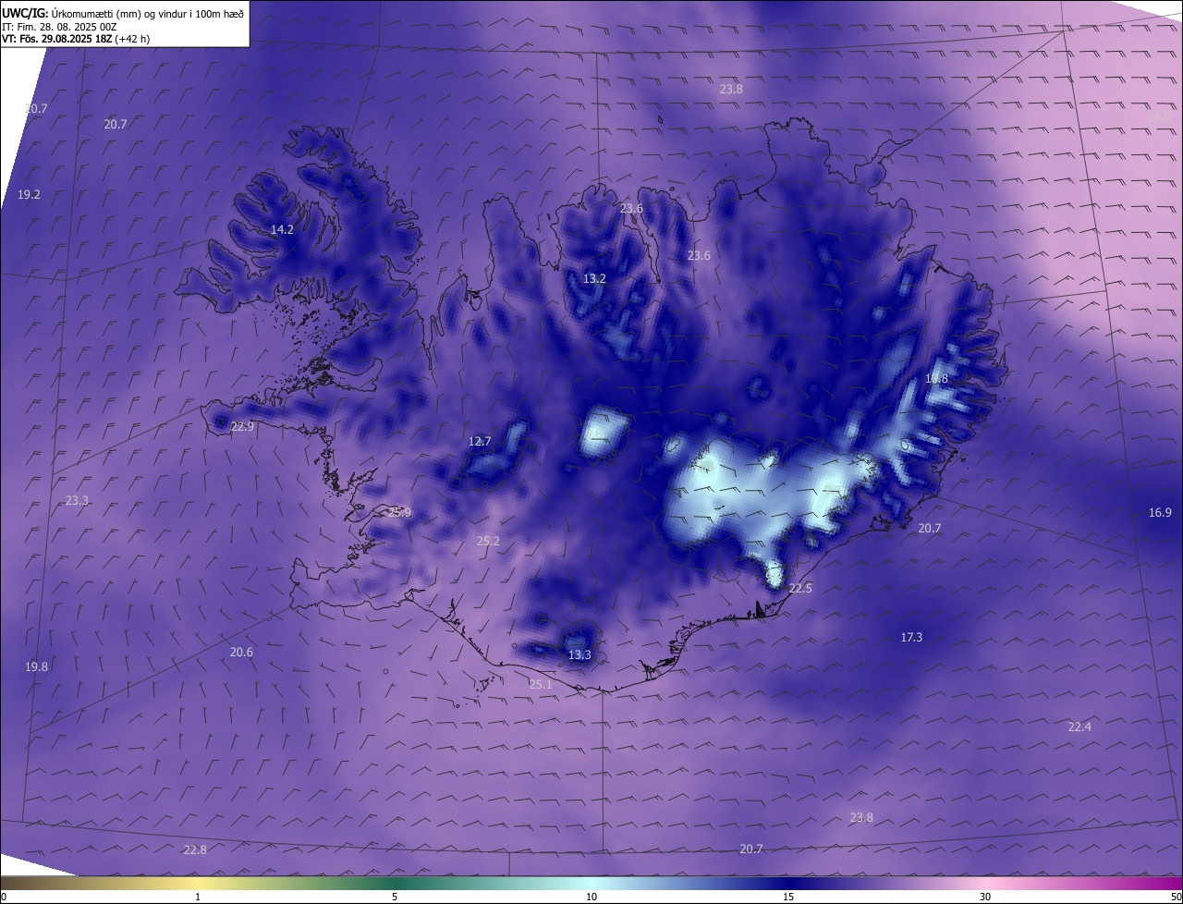Click the 16.9 value label
This screenshot has width=1183, height=904.
click(1160, 513)
